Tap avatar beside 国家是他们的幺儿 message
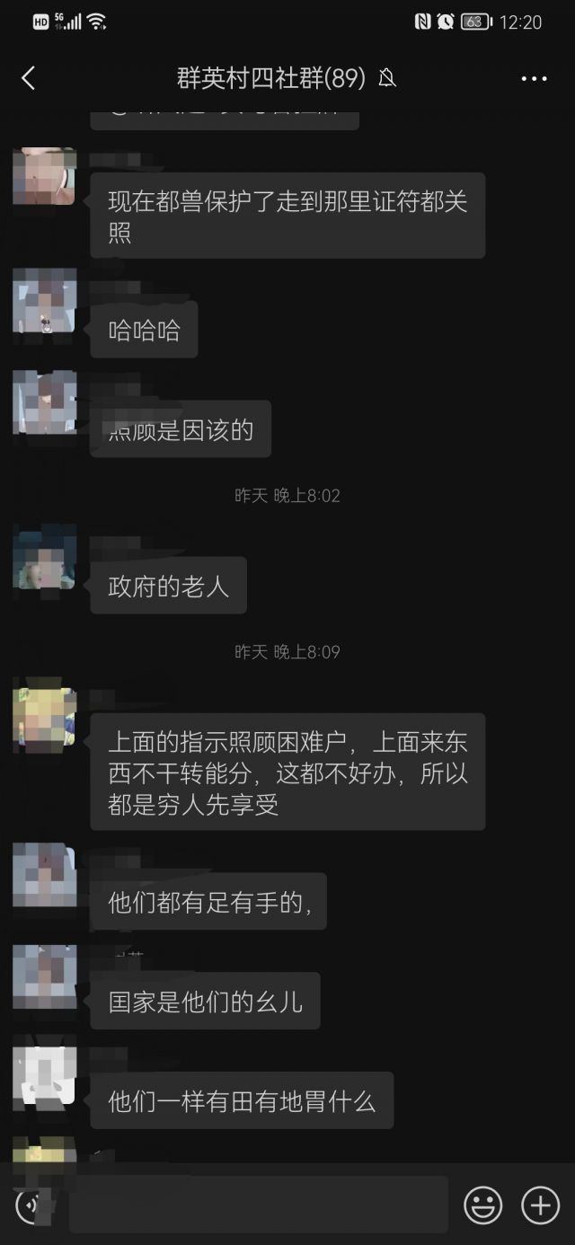The image size is (575, 1245). tap(44, 976)
